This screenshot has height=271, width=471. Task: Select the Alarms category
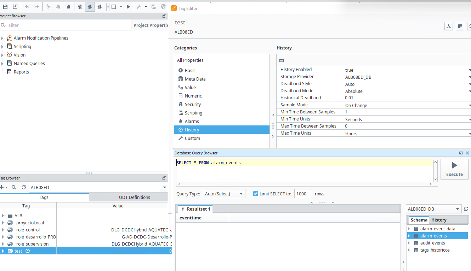[x=222, y=122]
